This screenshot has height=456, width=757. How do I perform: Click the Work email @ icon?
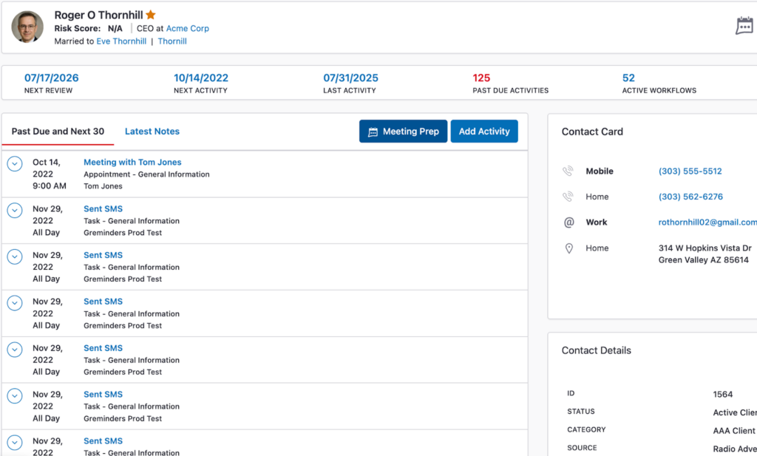568,222
